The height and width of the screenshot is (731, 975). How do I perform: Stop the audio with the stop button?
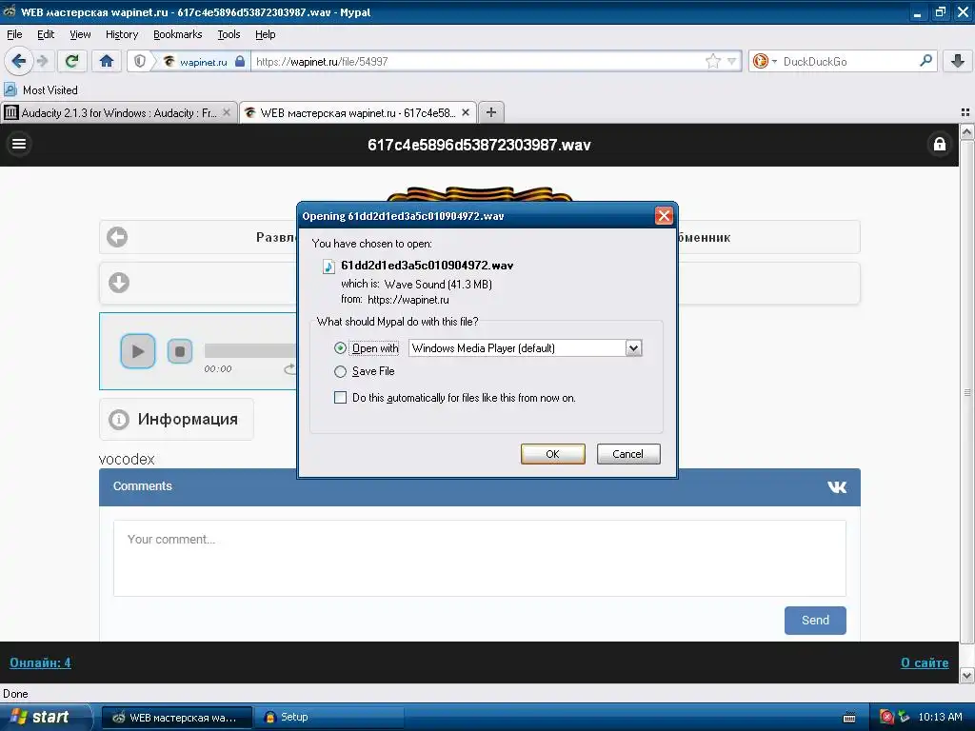click(x=180, y=351)
